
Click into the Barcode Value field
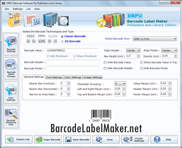click(72, 50)
